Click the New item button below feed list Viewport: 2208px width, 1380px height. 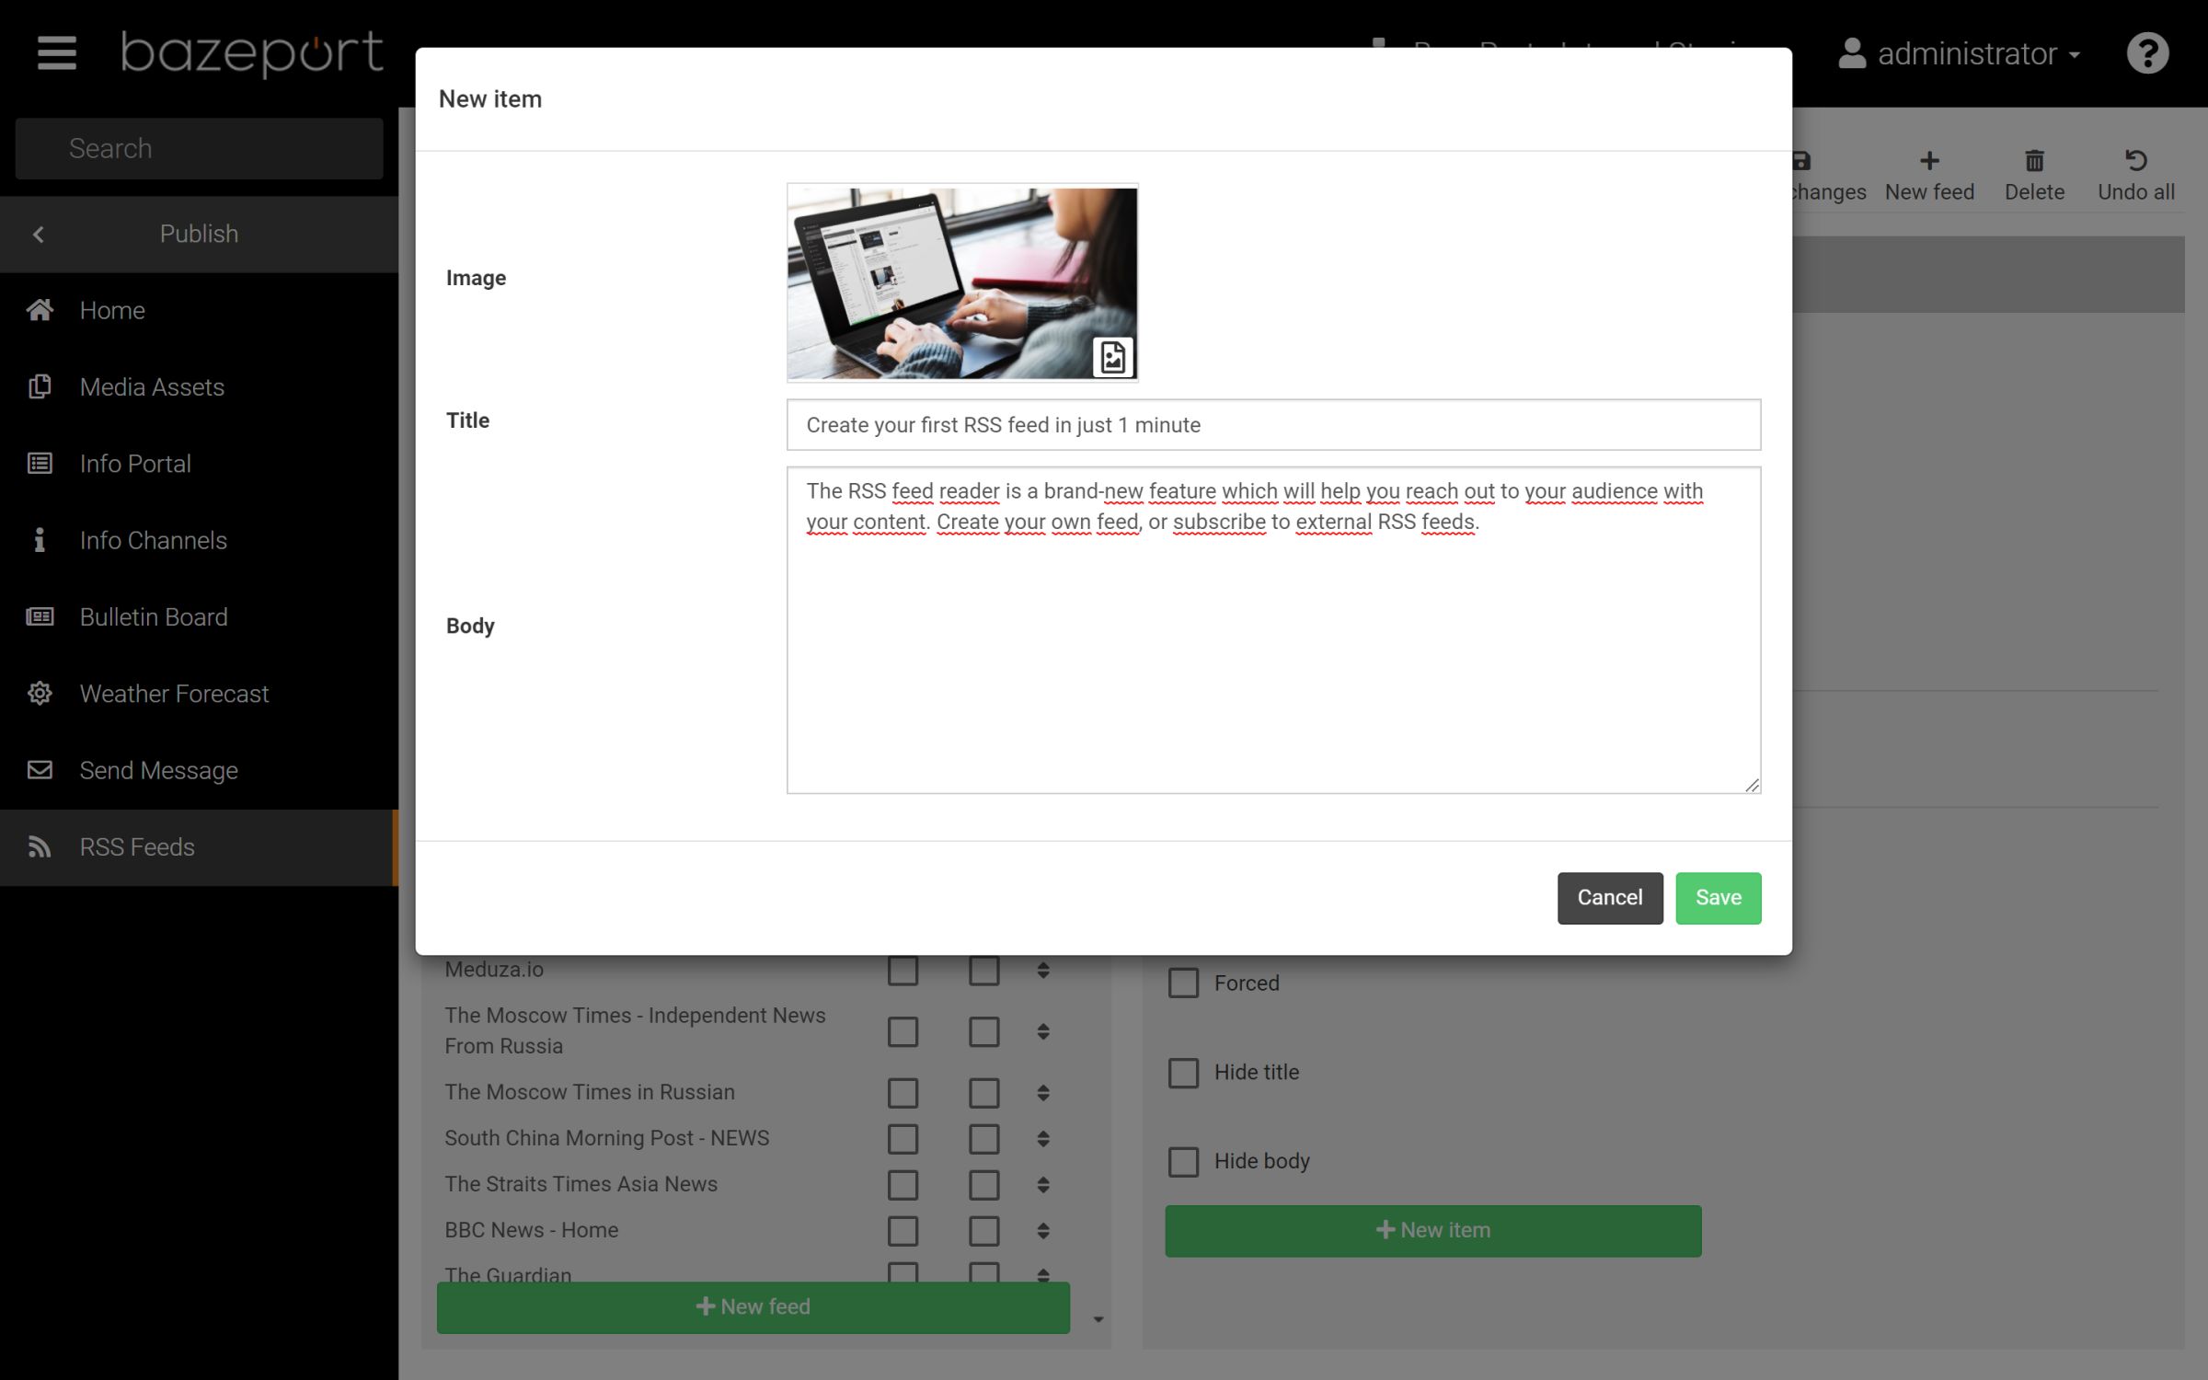(1432, 1229)
